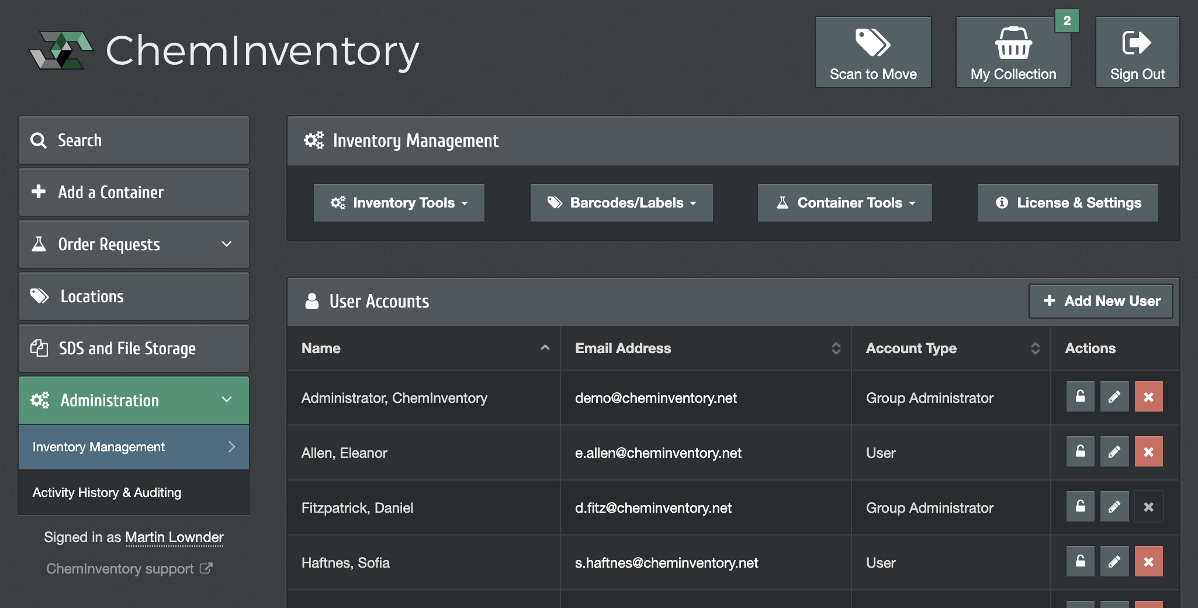
Task: Select Inventory Management submenu item
Action: click(134, 447)
